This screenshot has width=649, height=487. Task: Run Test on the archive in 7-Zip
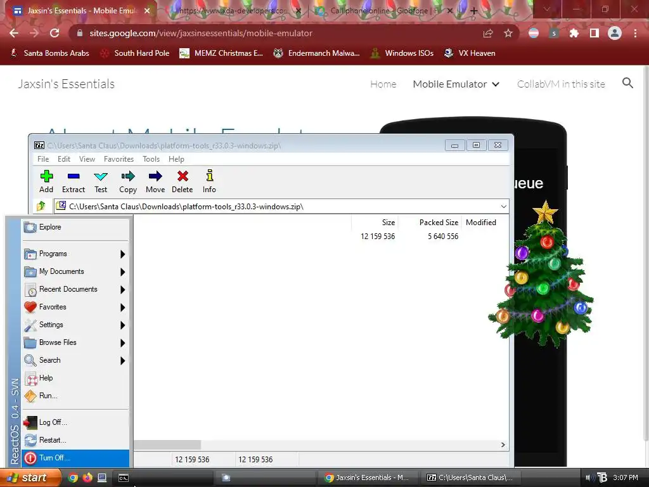pyautogui.click(x=101, y=181)
